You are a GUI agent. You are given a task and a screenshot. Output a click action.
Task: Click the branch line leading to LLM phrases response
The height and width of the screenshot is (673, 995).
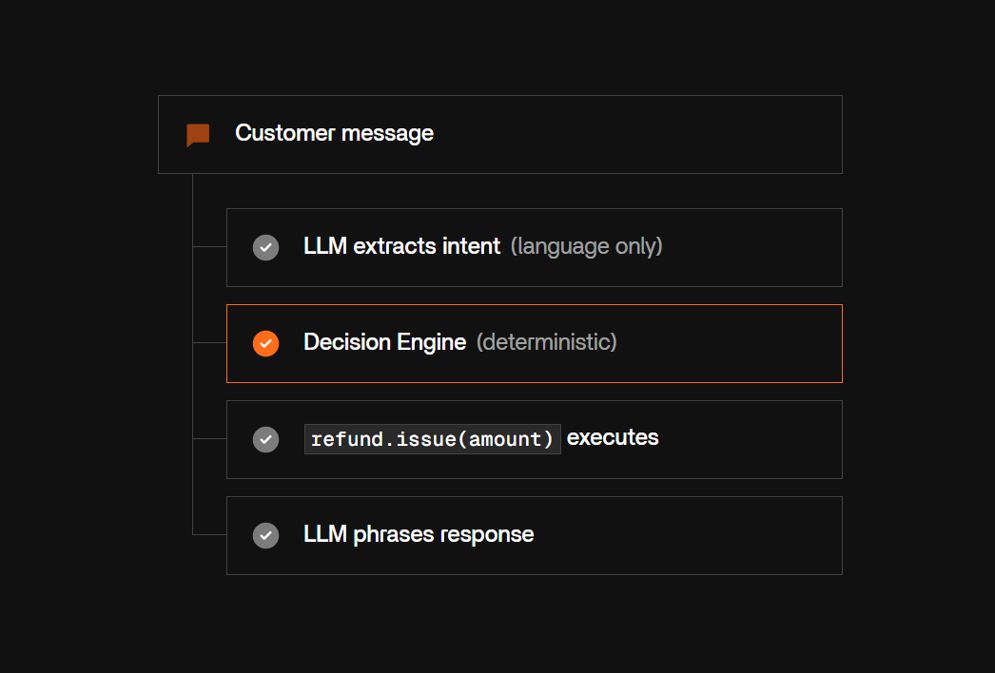point(210,535)
